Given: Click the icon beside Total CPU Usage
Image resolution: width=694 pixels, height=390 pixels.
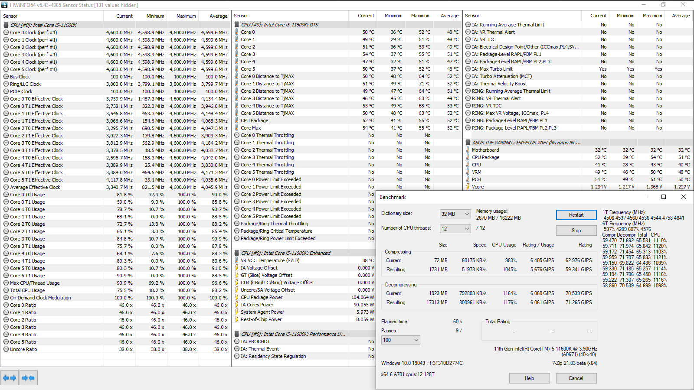Looking at the screenshot, I should point(6,290).
